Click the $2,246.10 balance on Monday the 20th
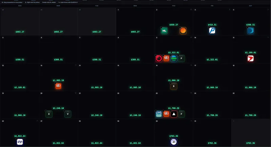 click(x=58, y=108)
